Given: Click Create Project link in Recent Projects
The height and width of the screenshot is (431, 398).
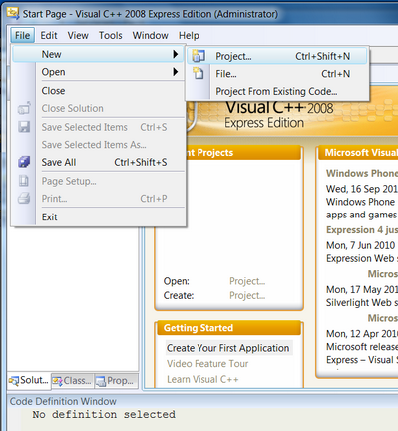Looking at the screenshot, I should click(x=247, y=296).
